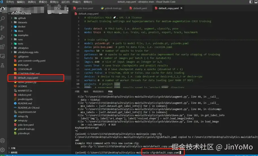Viewport: 258px width, 156px height.
Task: Expand the docker folder
Action: click(x=12, y=27)
